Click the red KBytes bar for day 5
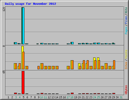 23,82
